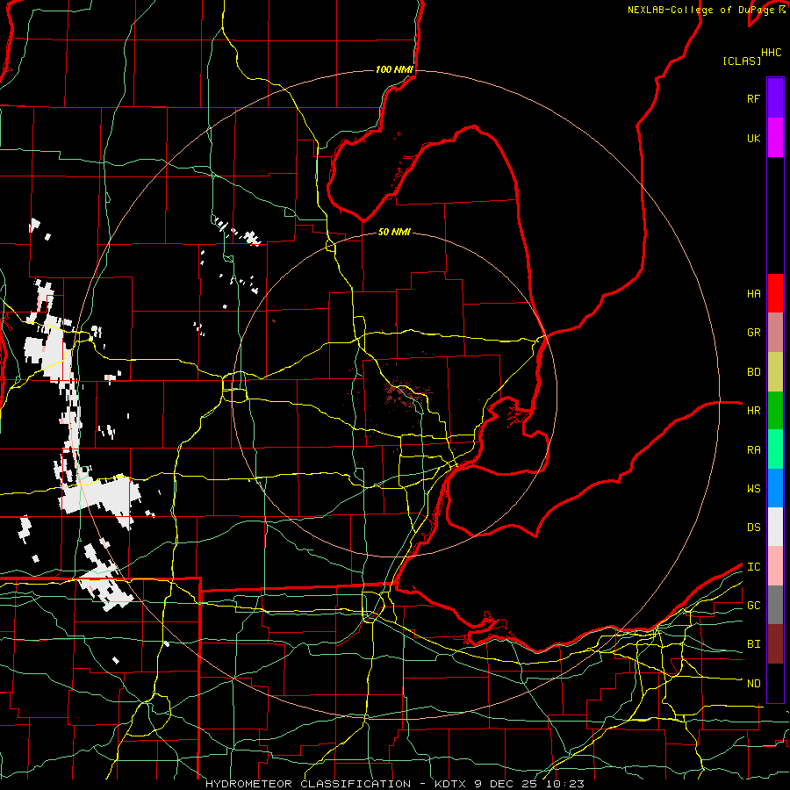This screenshot has width=790, height=790.
Task: Click the BI dark red legend swatch
Action: pyautogui.click(x=775, y=644)
